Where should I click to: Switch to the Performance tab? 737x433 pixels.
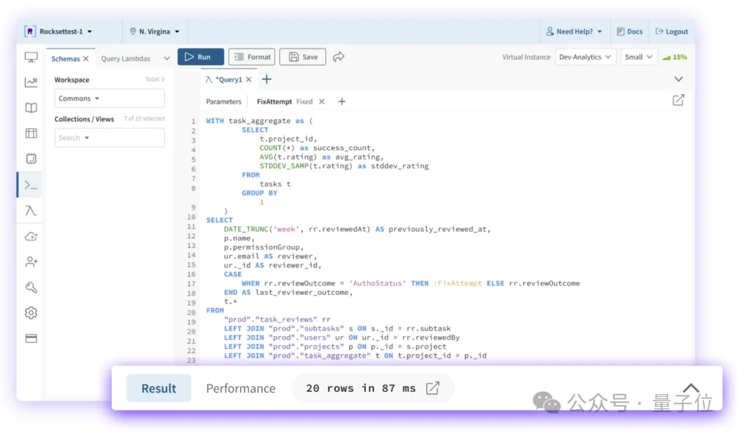pyautogui.click(x=241, y=389)
